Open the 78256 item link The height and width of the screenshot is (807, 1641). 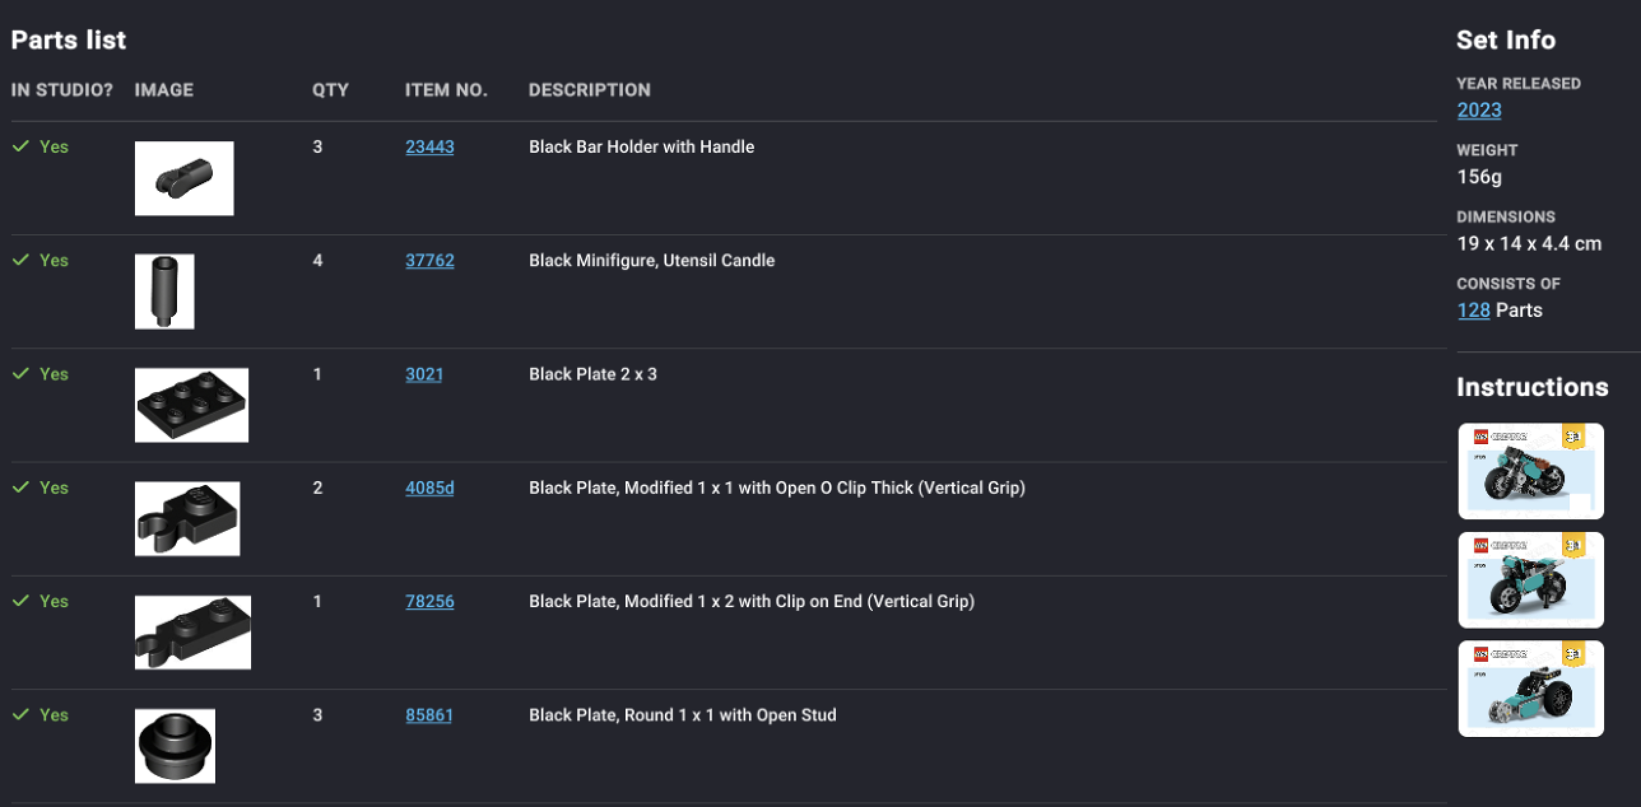[429, 601]
